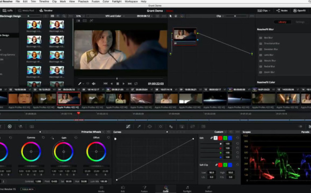Image resolution: width=311 pixels, height=193 pixels.
Task: Open the Key palette icon
Action: 182,127
